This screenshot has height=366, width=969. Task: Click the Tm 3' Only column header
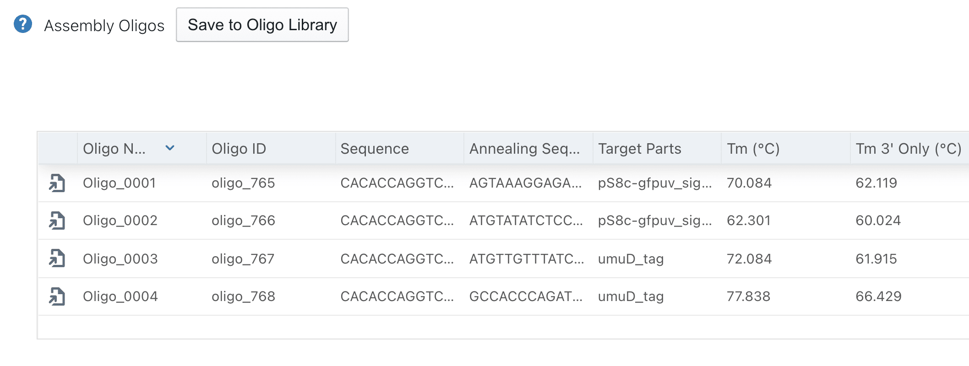pyautogui.click(x=908, y=149)
